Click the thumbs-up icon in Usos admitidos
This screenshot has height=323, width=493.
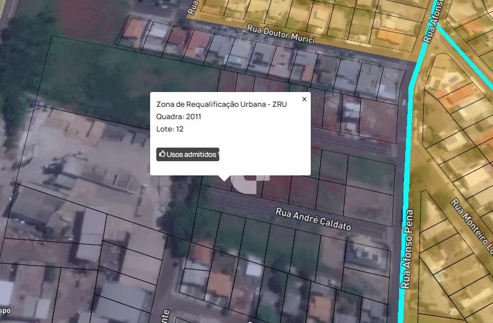(x=162, y=154)
